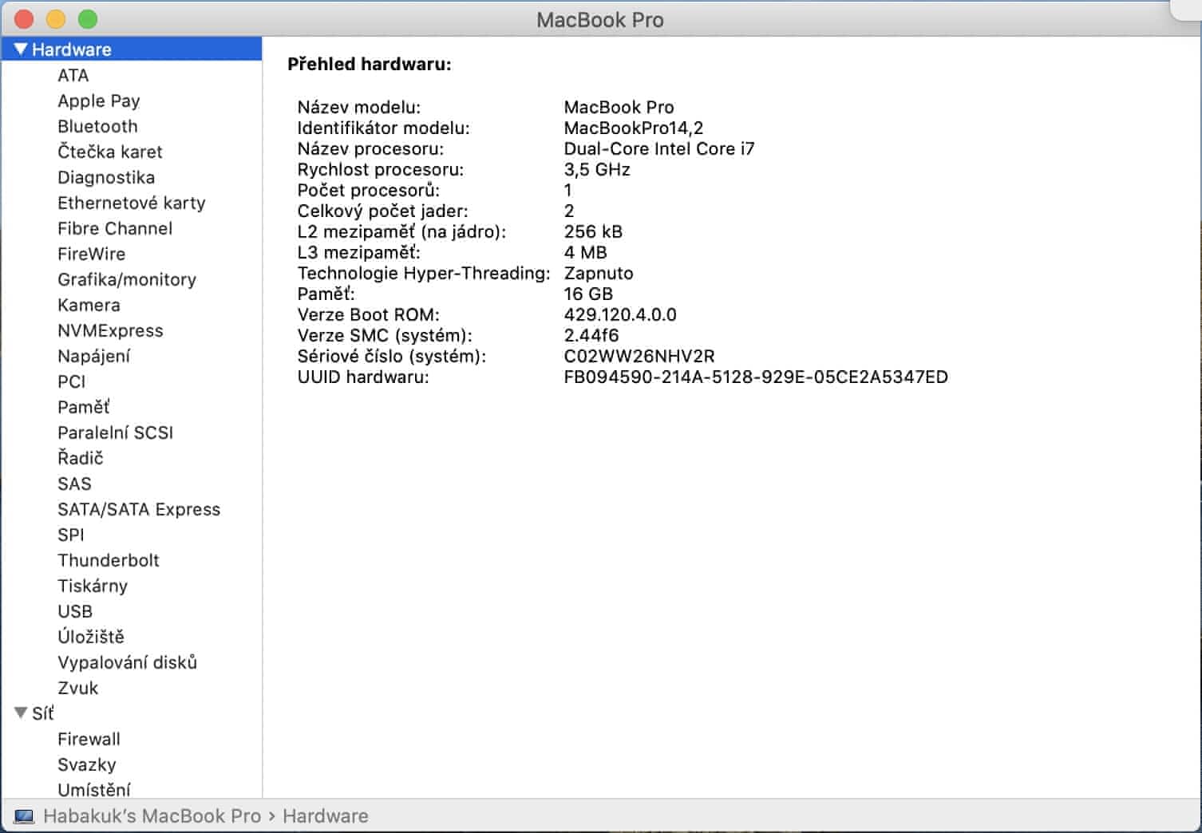Open Fibre Channel information
The image size is (1202, 833).
[115, 228]
